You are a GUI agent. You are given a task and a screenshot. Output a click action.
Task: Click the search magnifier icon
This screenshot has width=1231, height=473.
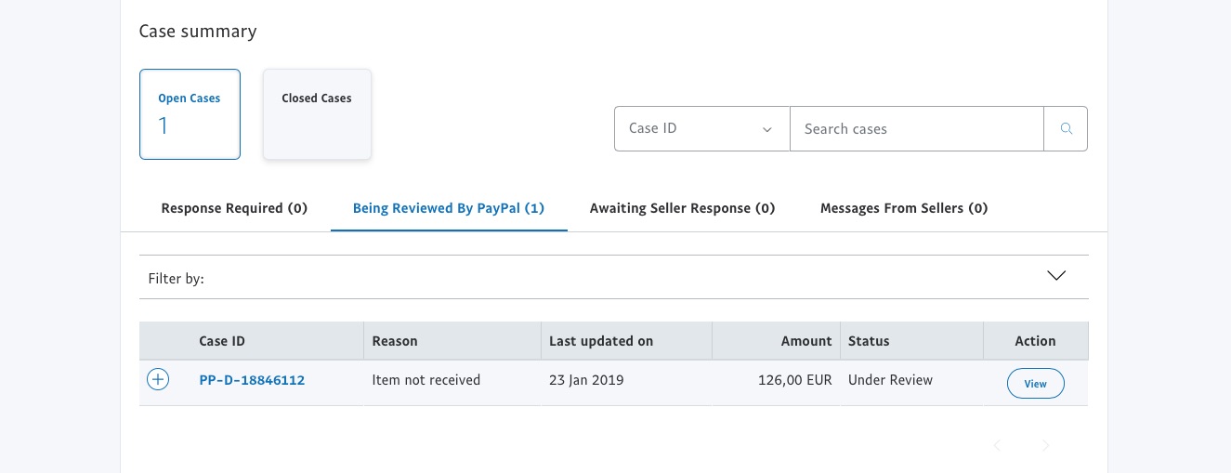(x=1066, y=129)
